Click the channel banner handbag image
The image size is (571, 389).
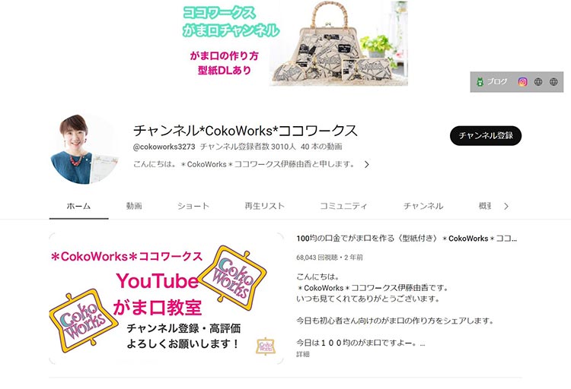(338, 43)
